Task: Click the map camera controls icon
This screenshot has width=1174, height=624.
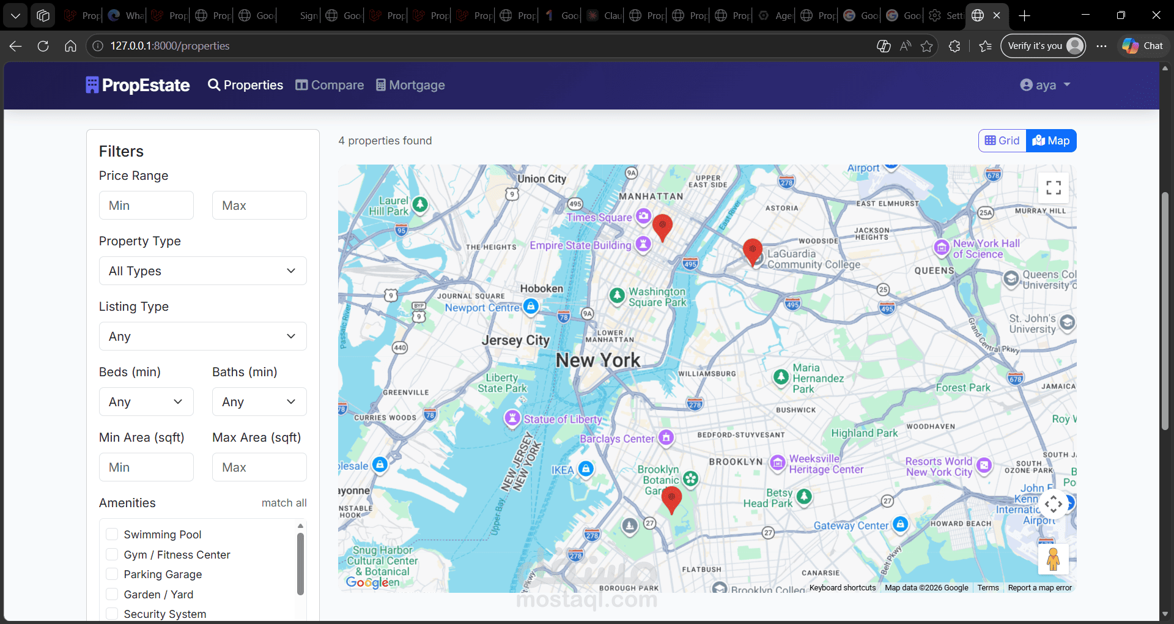Action: [x=1054, y=505]
